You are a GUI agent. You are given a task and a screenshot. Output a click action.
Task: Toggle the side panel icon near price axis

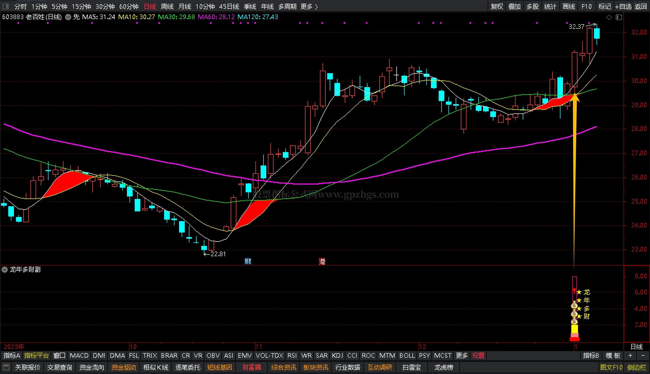[x=619, y=17]
